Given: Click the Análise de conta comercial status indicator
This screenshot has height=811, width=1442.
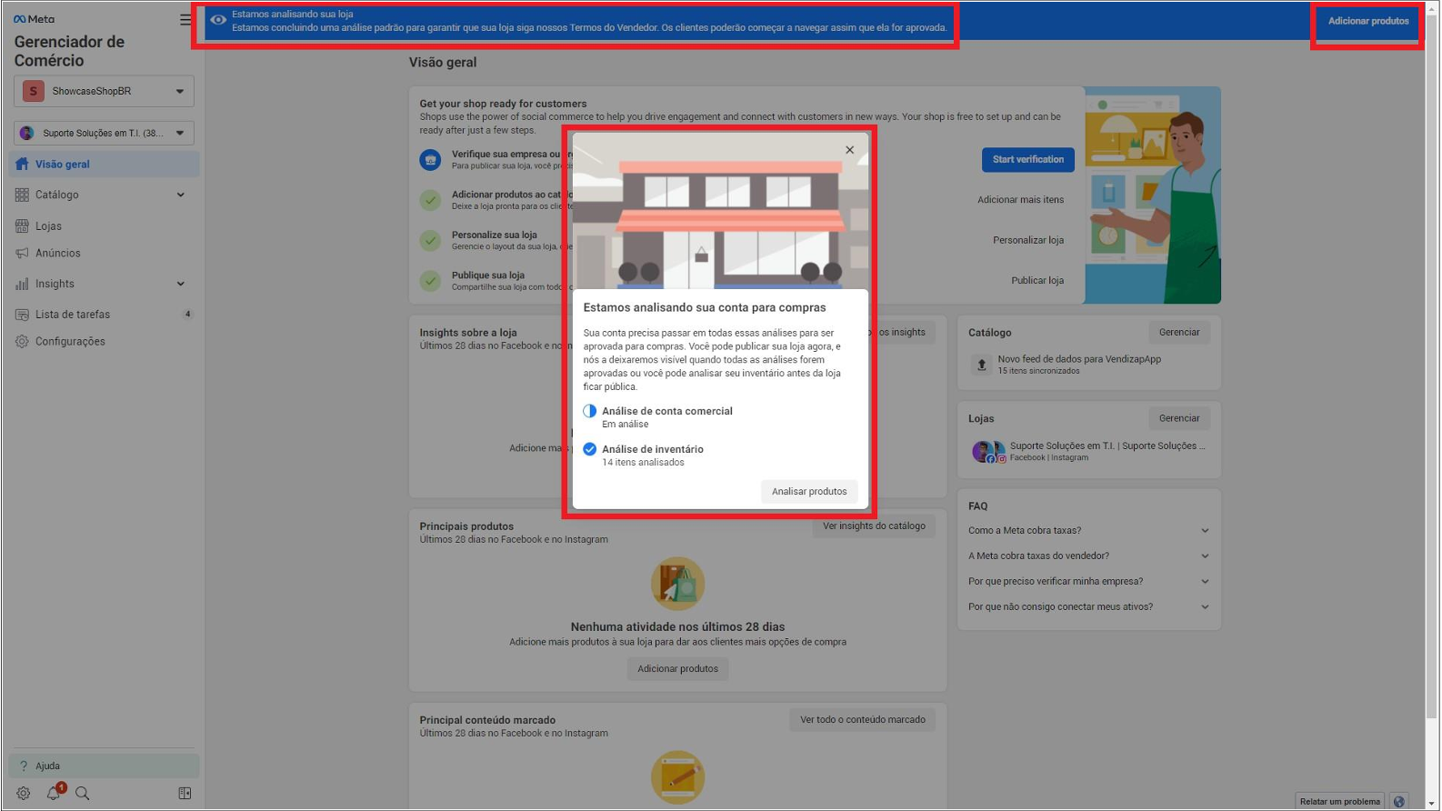Looking at the screenshot, I should 590,411.
